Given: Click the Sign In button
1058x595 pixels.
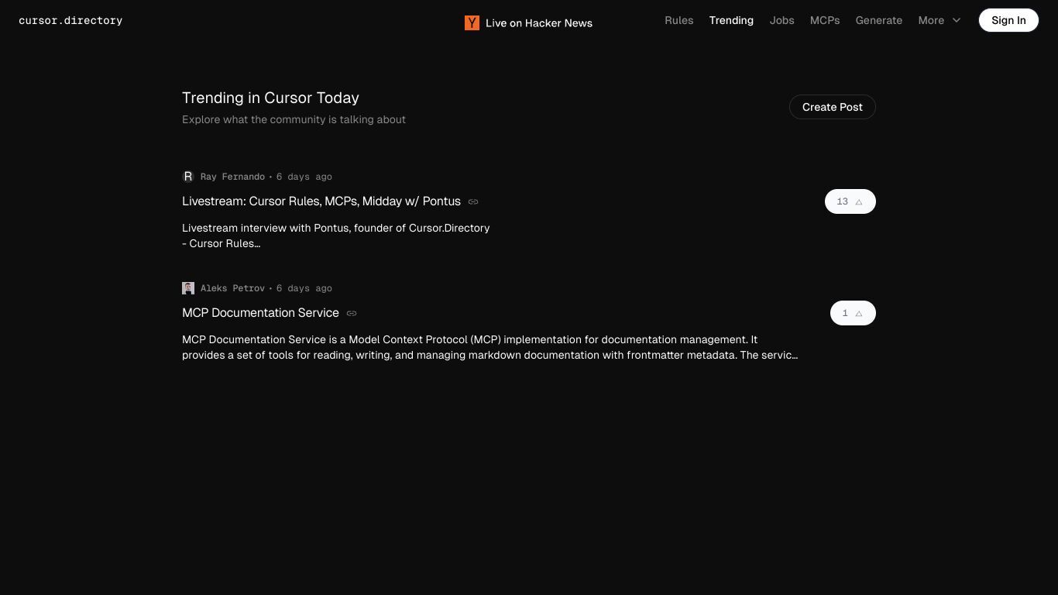Looking at the screenshot, I should point(1008,20).
